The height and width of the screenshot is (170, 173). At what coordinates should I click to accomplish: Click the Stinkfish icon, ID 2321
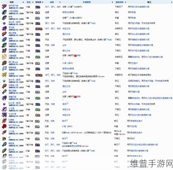tap(4, 151)
